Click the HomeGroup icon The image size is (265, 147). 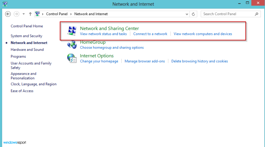click(72, 45)
